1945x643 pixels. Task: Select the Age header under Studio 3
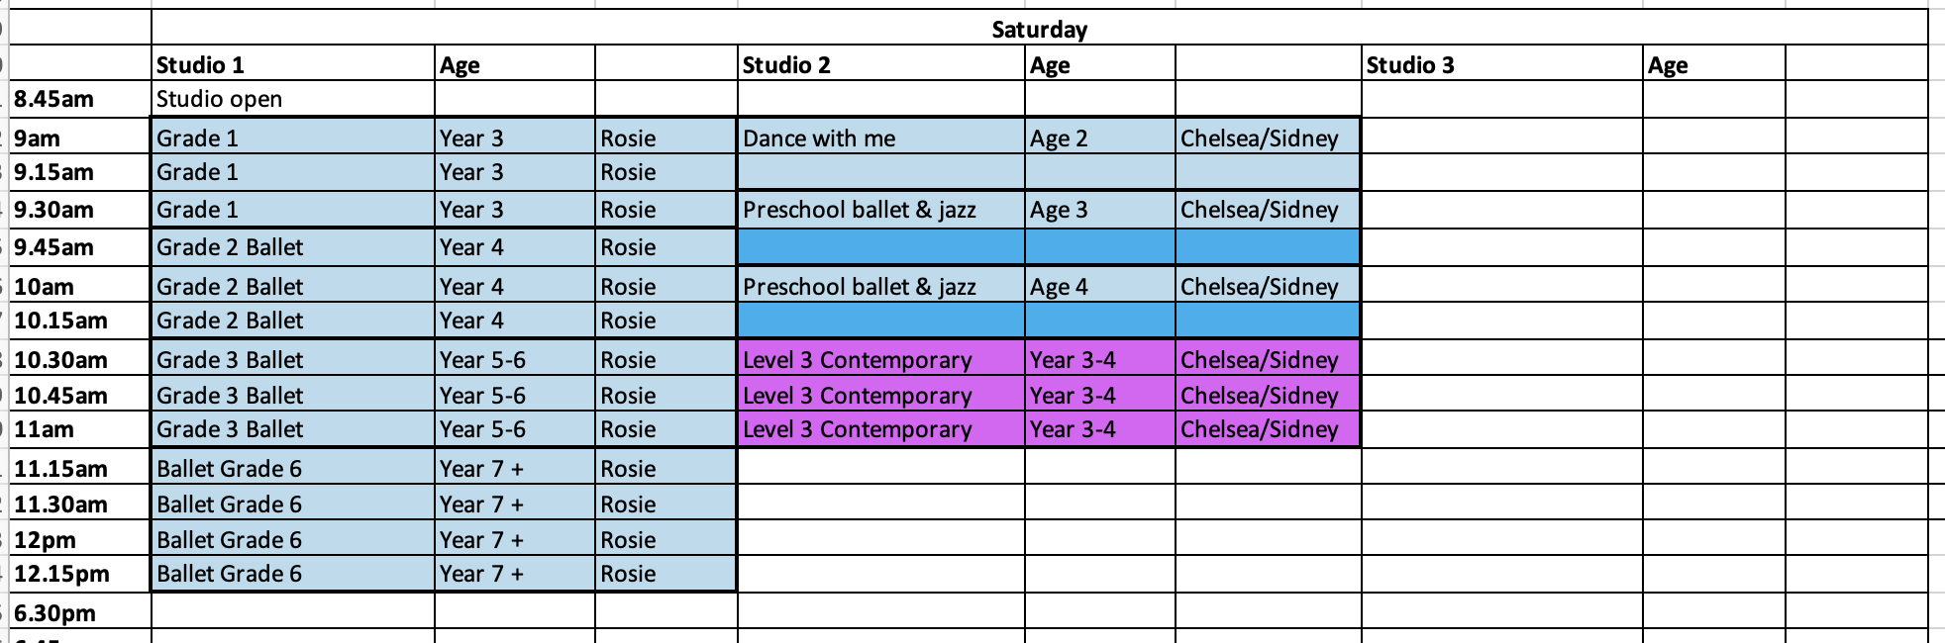click(x=1713, y=63)
